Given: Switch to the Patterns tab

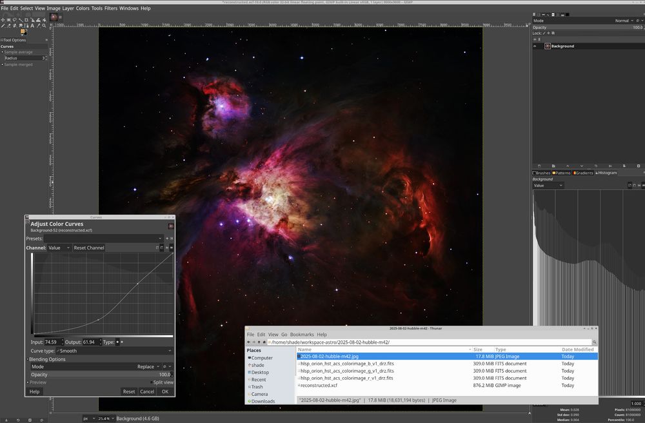Looking at the screenshot, I should point(562,173).
